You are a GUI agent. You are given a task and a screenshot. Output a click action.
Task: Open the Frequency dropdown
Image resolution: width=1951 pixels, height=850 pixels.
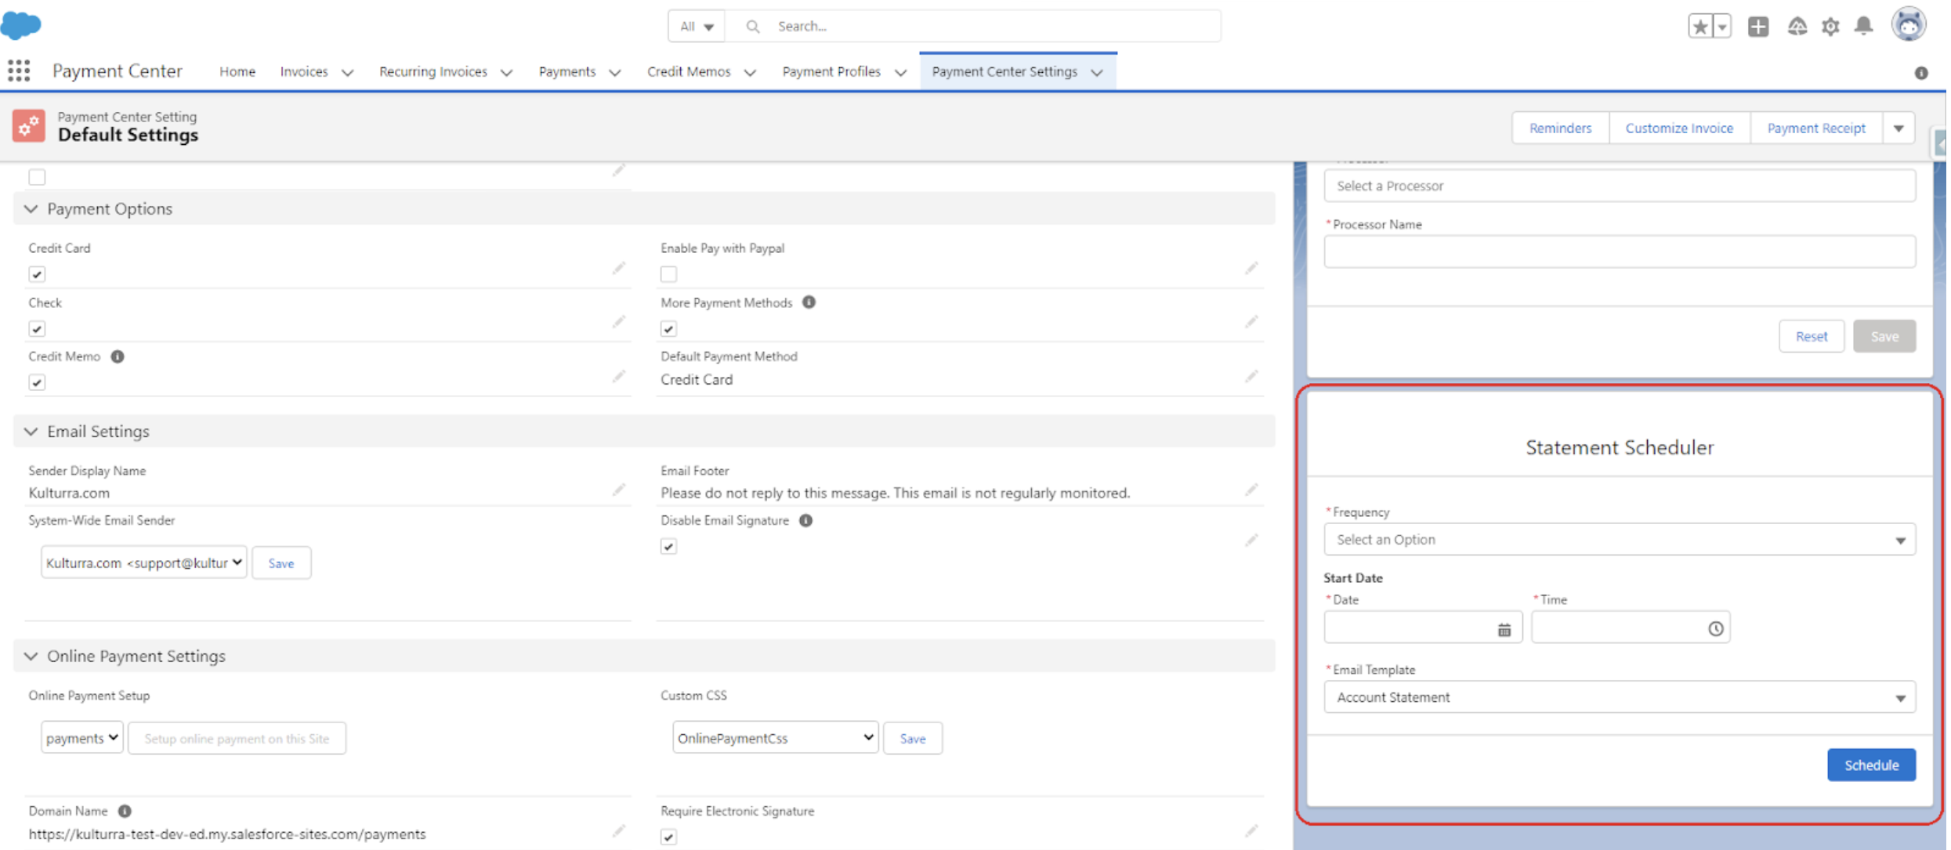click(1618, 540)
